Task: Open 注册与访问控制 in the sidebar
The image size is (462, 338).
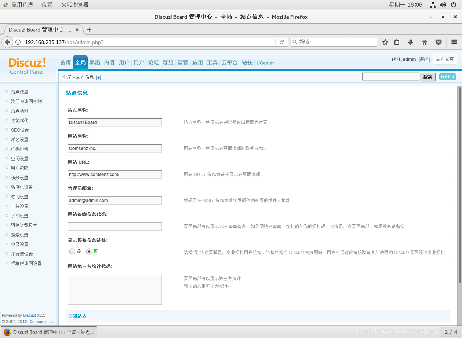Action: pos(26,101)
